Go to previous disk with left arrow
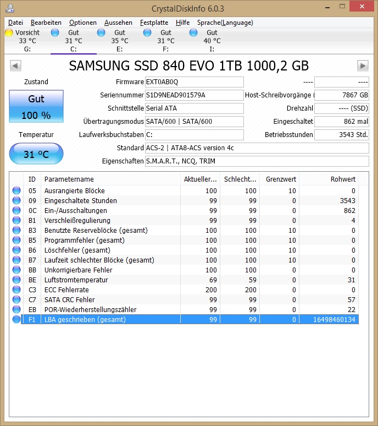 tap(15, 65)
